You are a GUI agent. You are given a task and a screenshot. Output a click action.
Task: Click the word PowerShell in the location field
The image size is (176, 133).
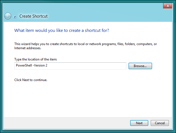pyautogui.click(x=24, y=66)
